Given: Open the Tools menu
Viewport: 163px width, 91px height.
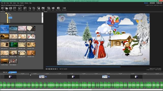Looking at the screenshot, I should click(18, 3).
